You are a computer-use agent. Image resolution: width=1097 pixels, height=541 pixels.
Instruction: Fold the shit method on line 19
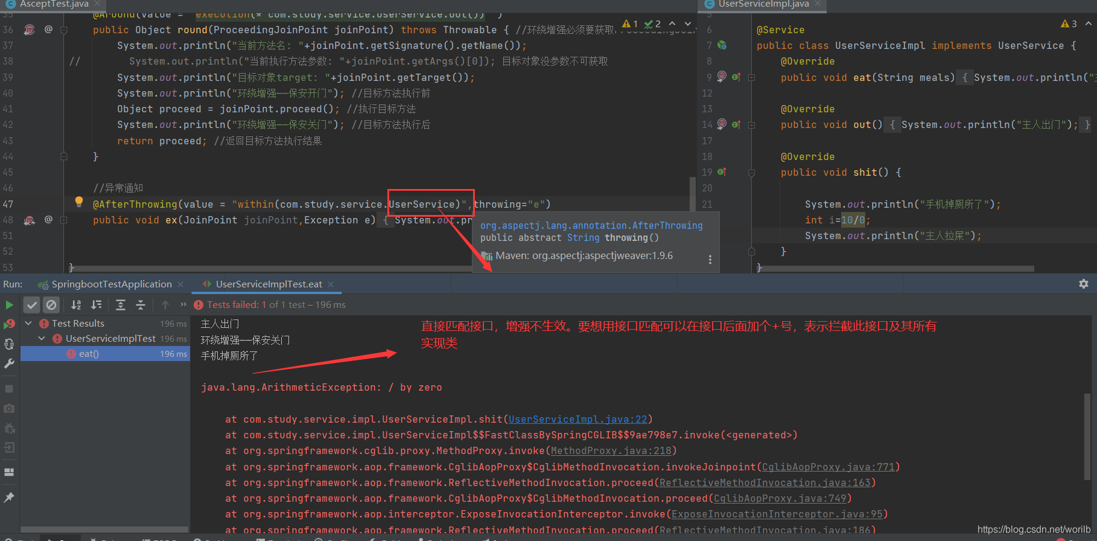[x=752, y=173]
